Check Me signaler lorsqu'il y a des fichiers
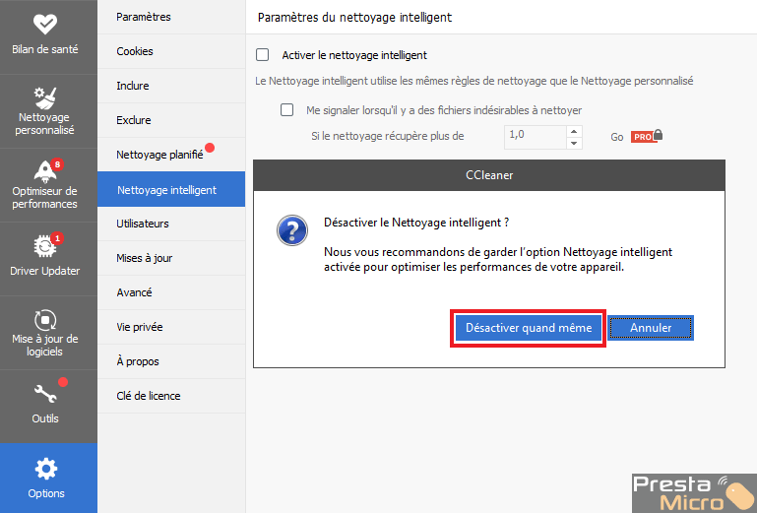757x513 pixels. tap(286, 109)
